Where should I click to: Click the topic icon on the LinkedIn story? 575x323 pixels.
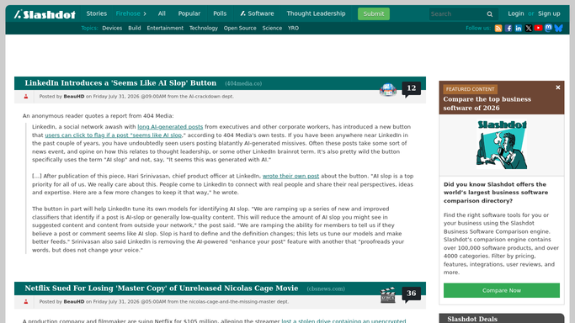click(x=388, y=89)
